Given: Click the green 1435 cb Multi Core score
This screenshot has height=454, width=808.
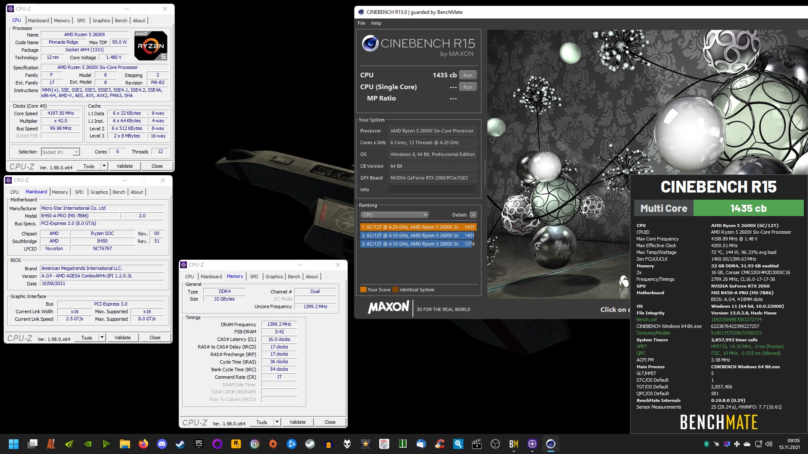Looking at the screenshot, I should pos(748,208).
